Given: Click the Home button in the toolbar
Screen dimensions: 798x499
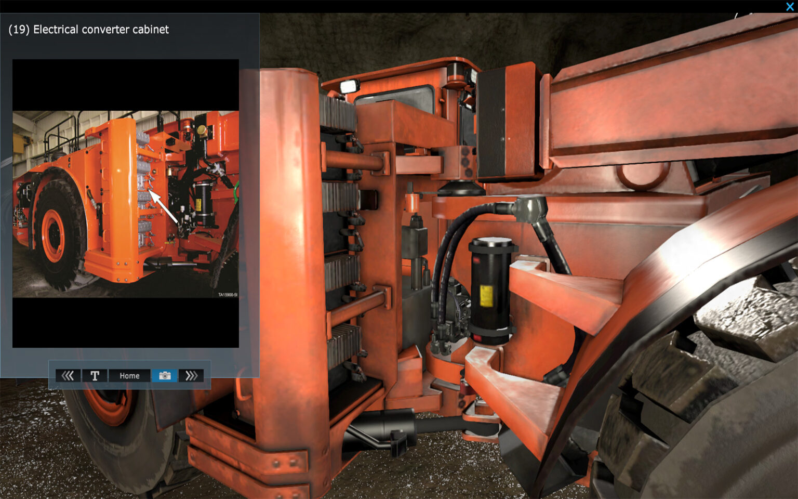Looking at the screenshot, I should (129, 375).
